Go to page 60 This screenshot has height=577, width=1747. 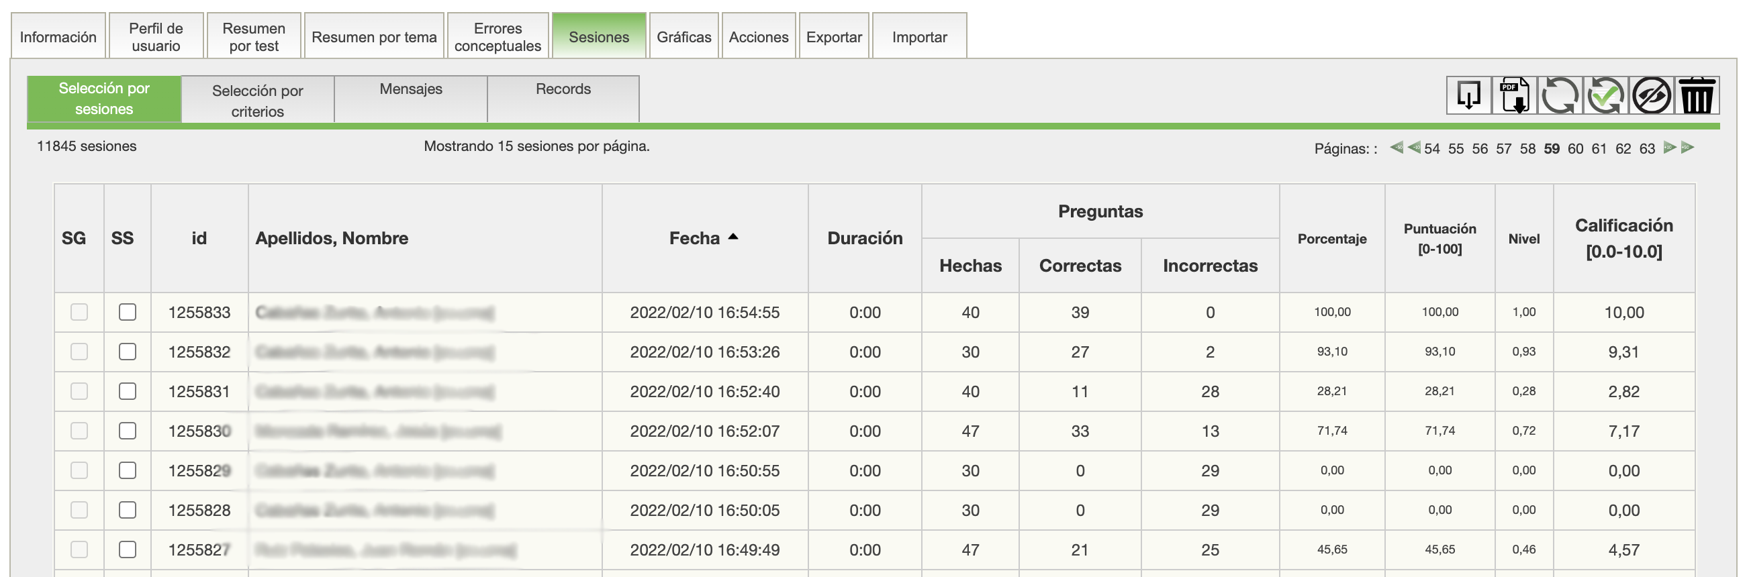pos(1574,148)
